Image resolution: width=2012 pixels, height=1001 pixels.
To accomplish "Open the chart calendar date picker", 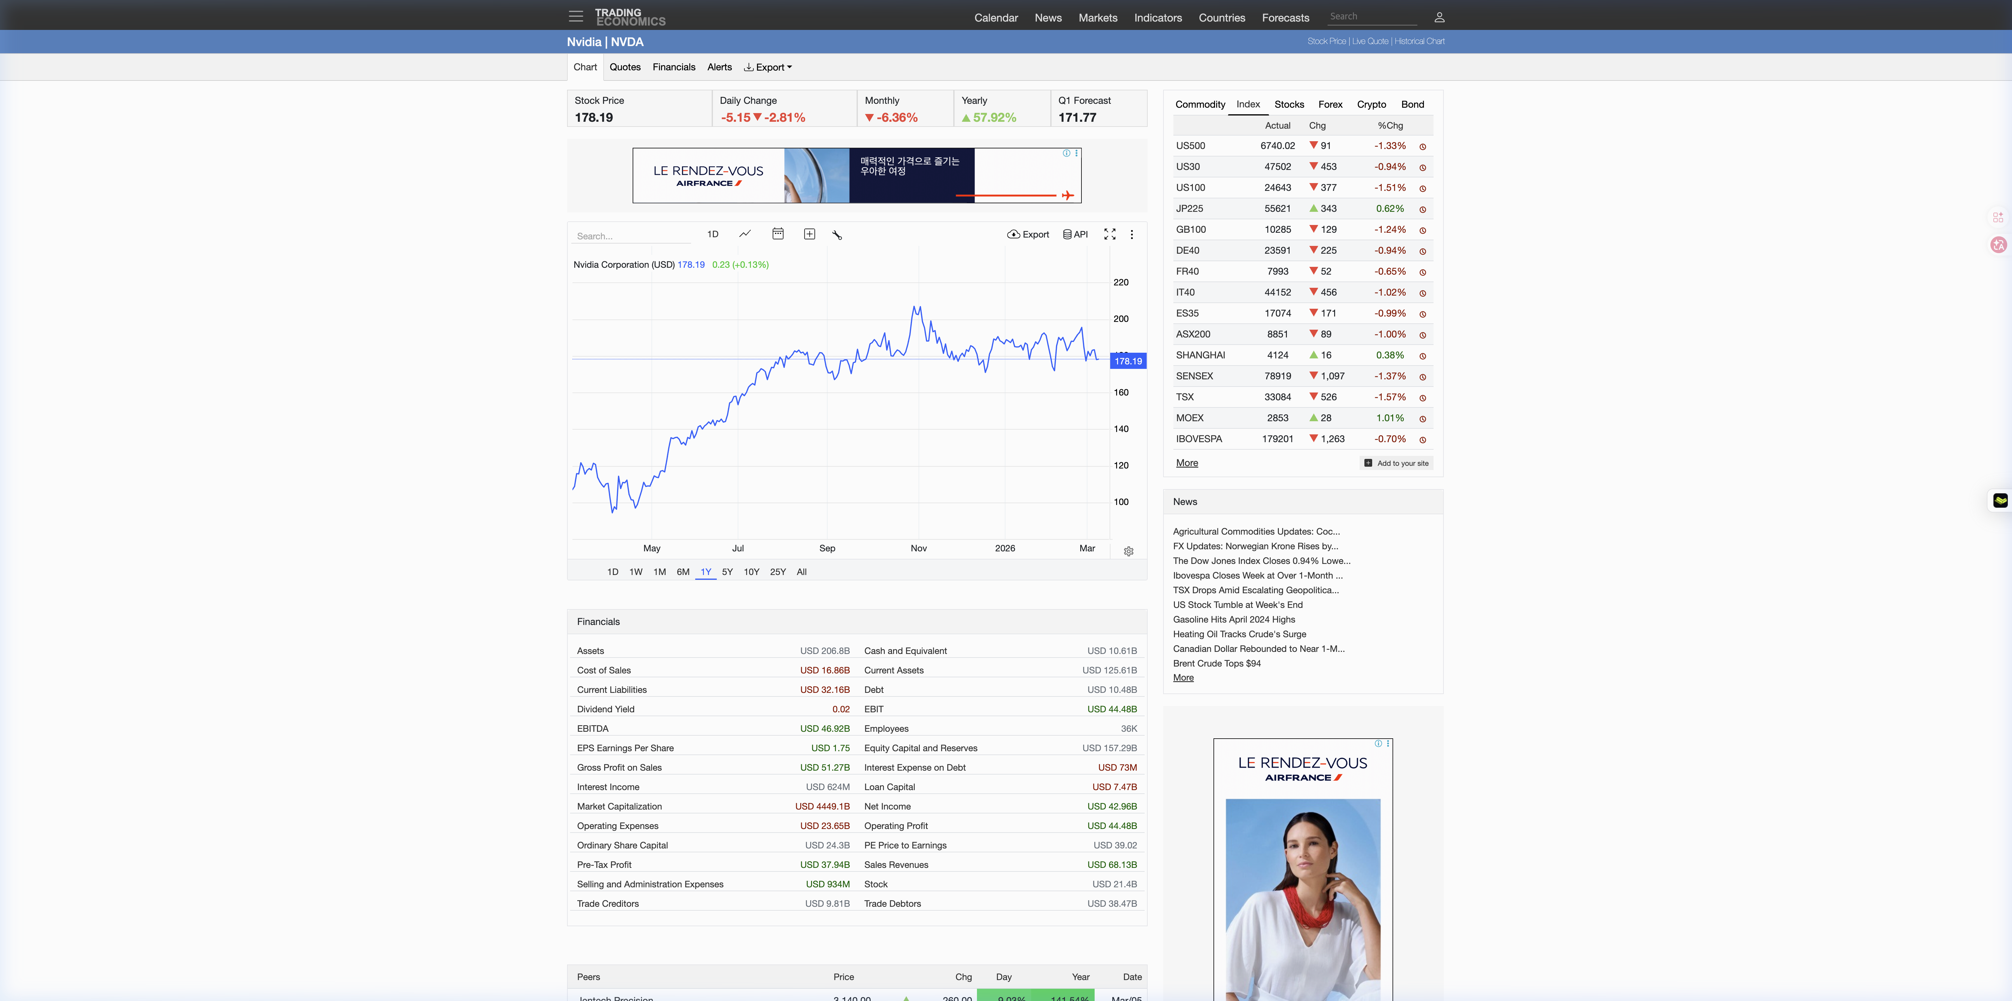I will pos(777,234).
